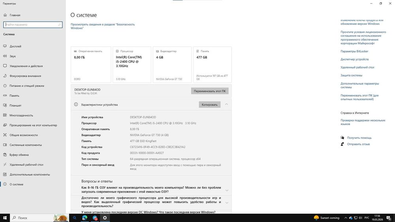
Task: Go to Многозадачность settings
Action: [x=33, y=115]
